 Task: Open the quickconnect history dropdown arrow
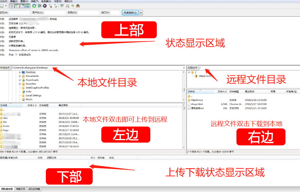[141, 13]
